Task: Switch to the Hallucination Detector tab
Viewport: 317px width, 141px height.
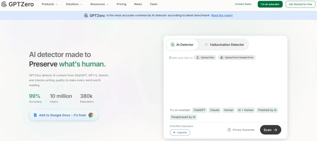Action: 224,45
